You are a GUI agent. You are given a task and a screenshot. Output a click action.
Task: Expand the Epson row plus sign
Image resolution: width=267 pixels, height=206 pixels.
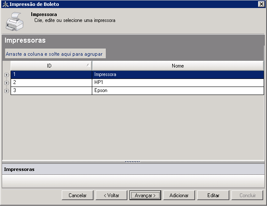[x=6, y=91]
